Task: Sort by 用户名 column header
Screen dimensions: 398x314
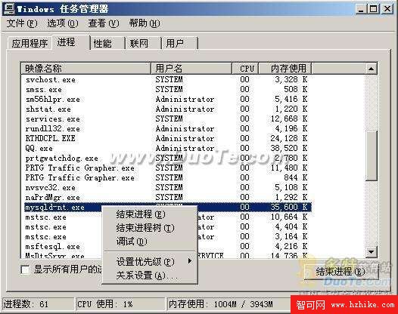Action: 191,69
